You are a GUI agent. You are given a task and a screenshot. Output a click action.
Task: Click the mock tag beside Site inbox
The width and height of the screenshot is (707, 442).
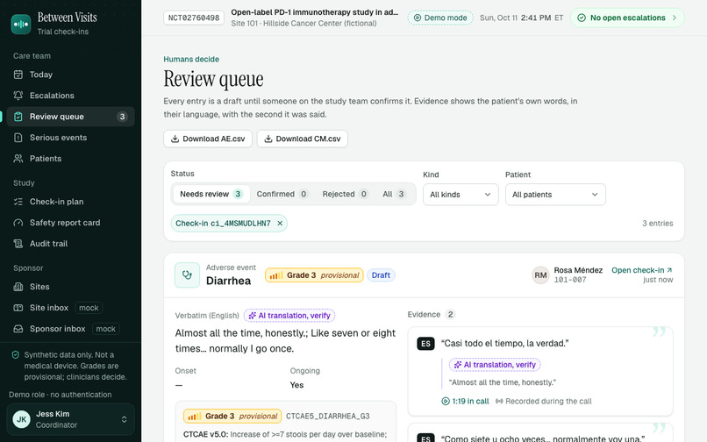point(89,308)
